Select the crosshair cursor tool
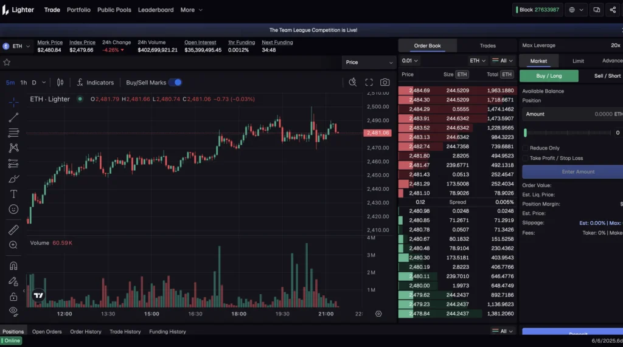Image resolution: width=623 pixels, height=347 pixels. 13,102
